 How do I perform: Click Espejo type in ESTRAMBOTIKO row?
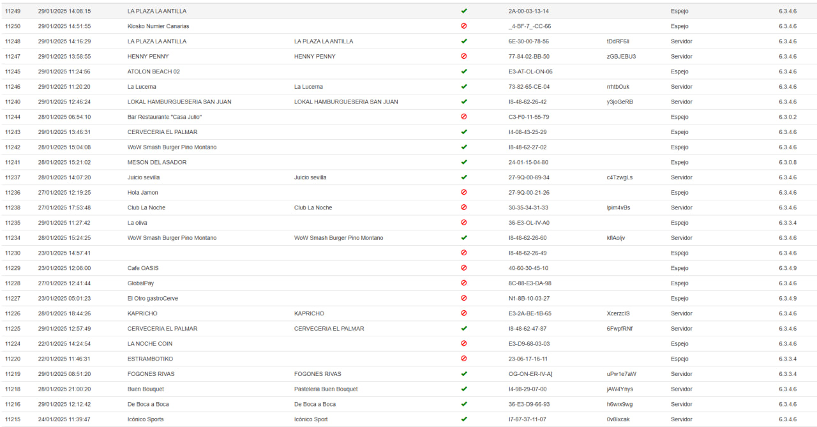[680, 359]
